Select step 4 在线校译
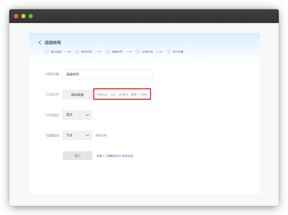The image size is (288, 215). coord(144,52)
